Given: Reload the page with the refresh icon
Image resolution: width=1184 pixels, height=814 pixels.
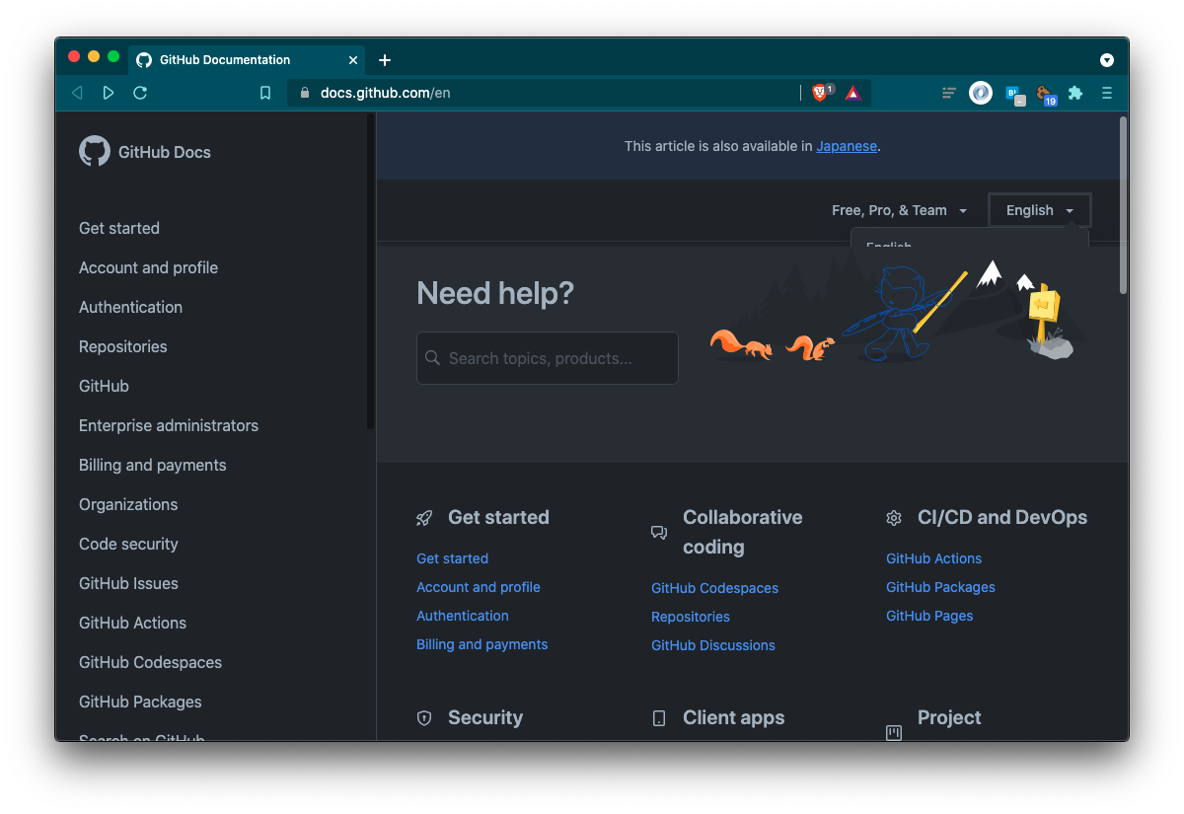Looking at the screenshot, I should point(140,93).
